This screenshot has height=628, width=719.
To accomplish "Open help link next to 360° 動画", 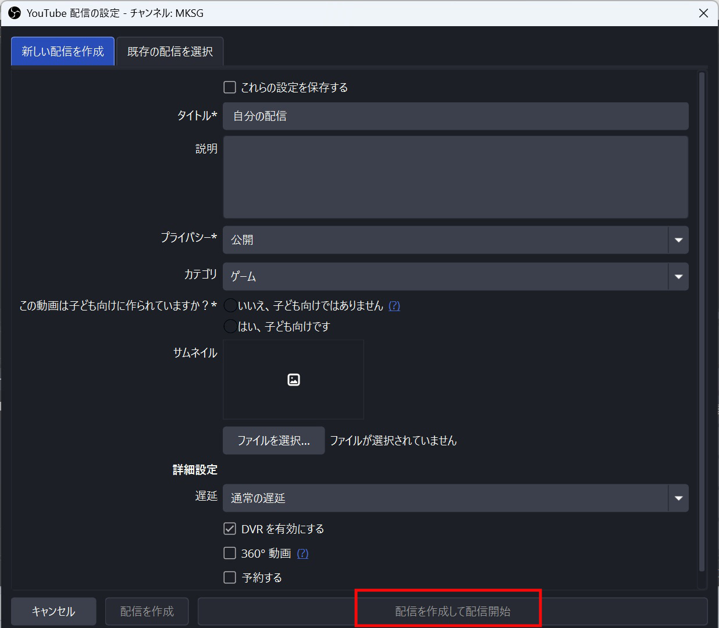I will click(x=302, y=554).
